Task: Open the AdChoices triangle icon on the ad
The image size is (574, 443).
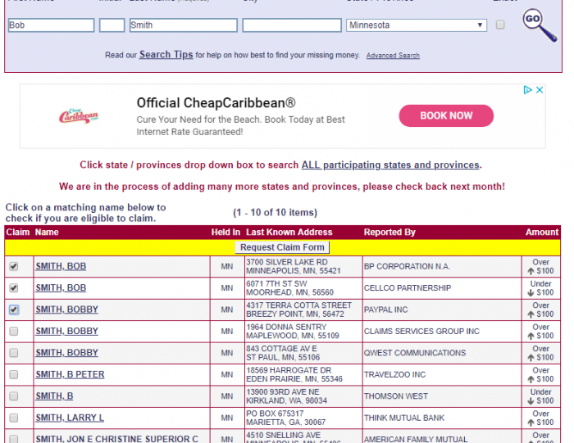Action: (527, 90)
